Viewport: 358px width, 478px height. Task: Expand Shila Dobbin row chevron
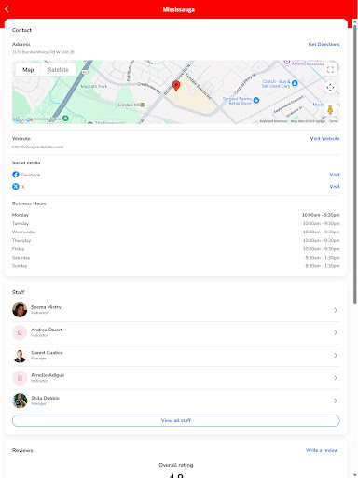click(336, 401)
